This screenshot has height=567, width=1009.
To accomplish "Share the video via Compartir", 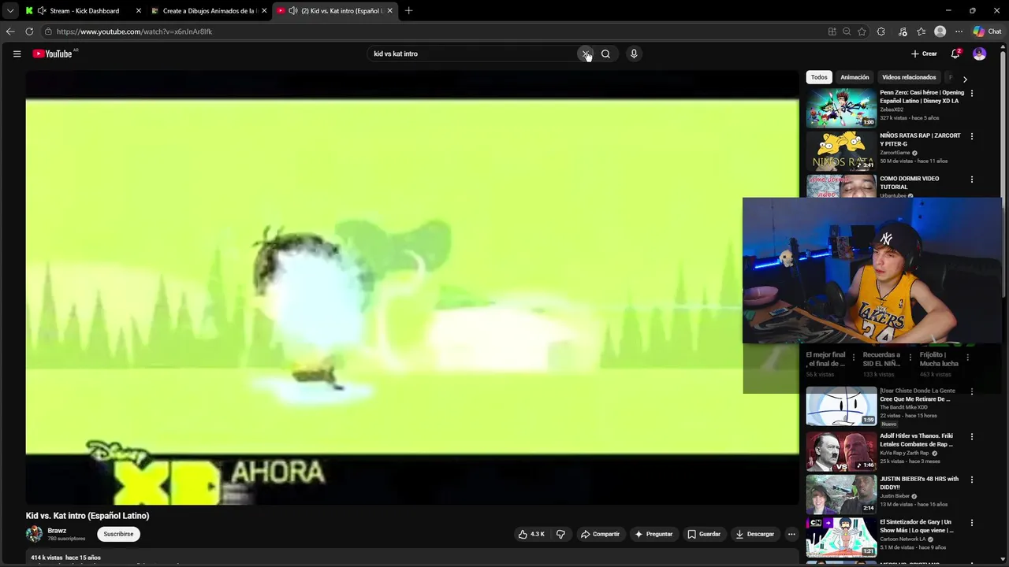I will [x=600, y=534].
